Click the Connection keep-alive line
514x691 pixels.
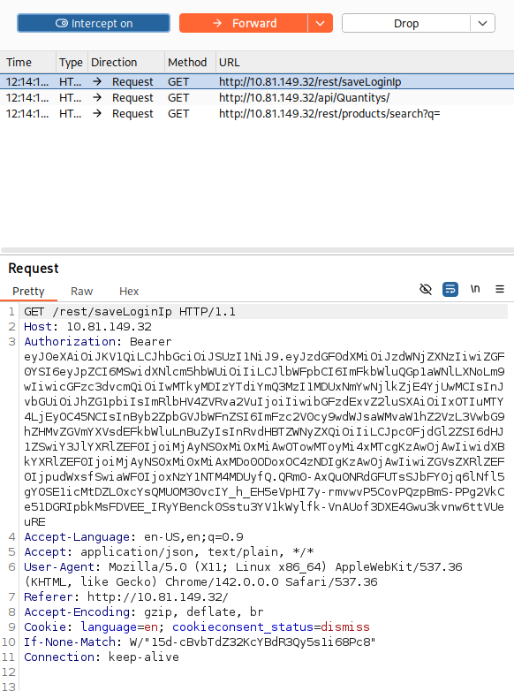coord(102,657)
